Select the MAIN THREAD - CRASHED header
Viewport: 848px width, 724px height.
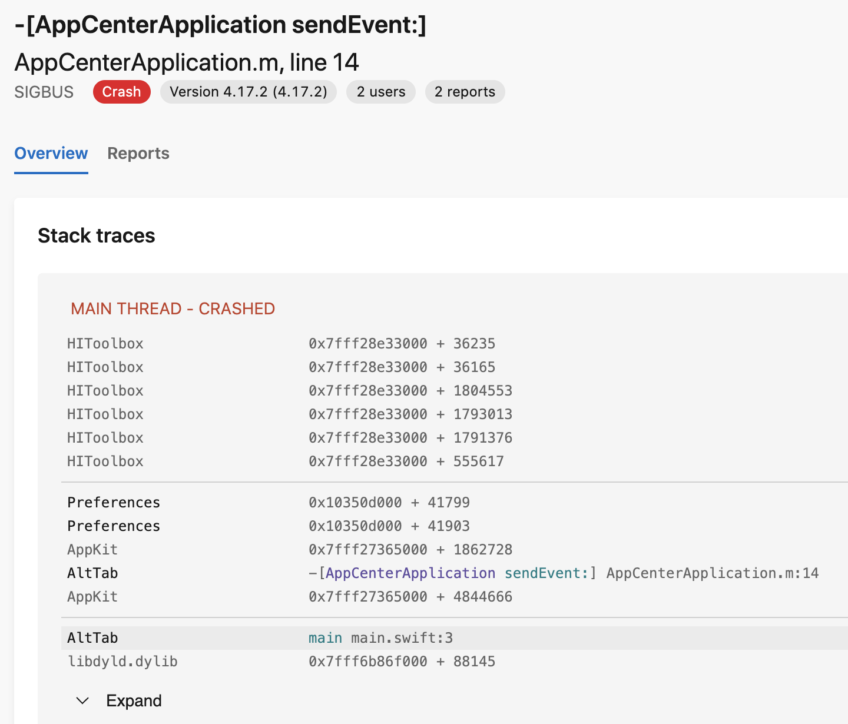coord(173,308)
